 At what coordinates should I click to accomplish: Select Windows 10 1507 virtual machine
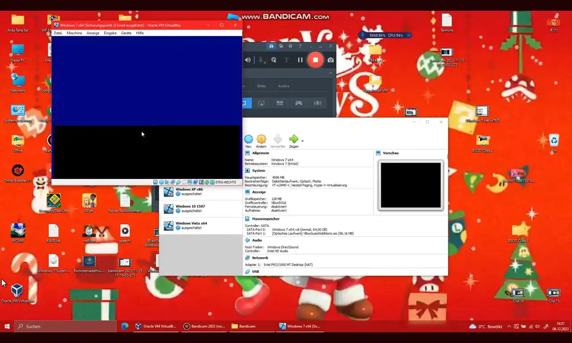(201, 209)
